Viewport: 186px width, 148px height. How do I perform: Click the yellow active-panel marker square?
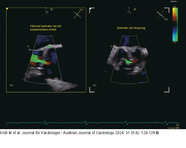pos(7,9)
